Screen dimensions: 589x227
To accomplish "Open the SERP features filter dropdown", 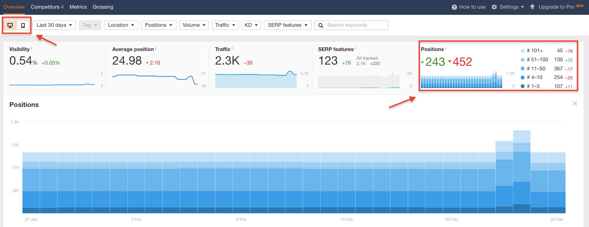I will [x=287, y=25].
